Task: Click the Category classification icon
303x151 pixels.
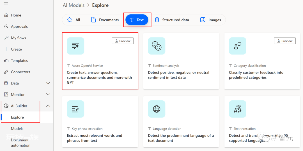Action: [238, 46]
